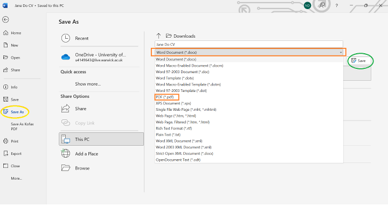Click Show more... under Quick access
Image resolution: width=388 pixels, height=206 pixels.
point(88,84)
